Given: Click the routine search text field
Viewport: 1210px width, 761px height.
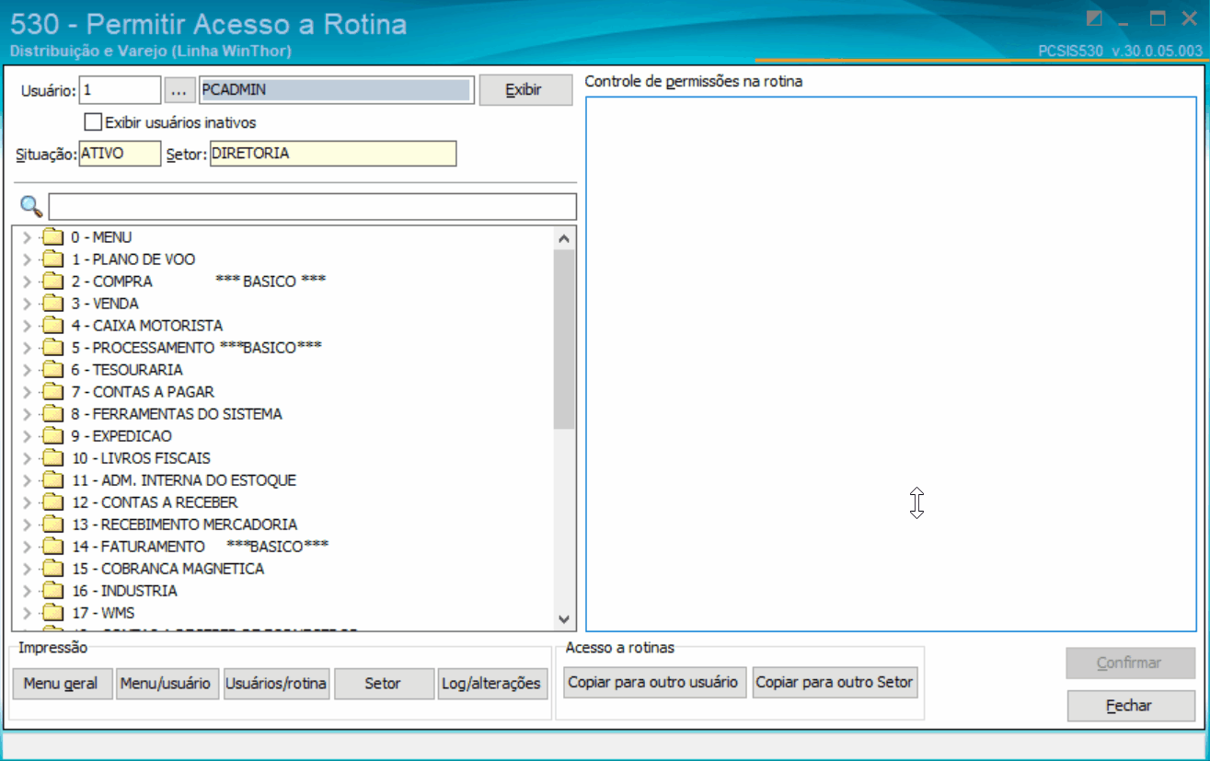Looking at the screenshot, I should tap(313, 206).
